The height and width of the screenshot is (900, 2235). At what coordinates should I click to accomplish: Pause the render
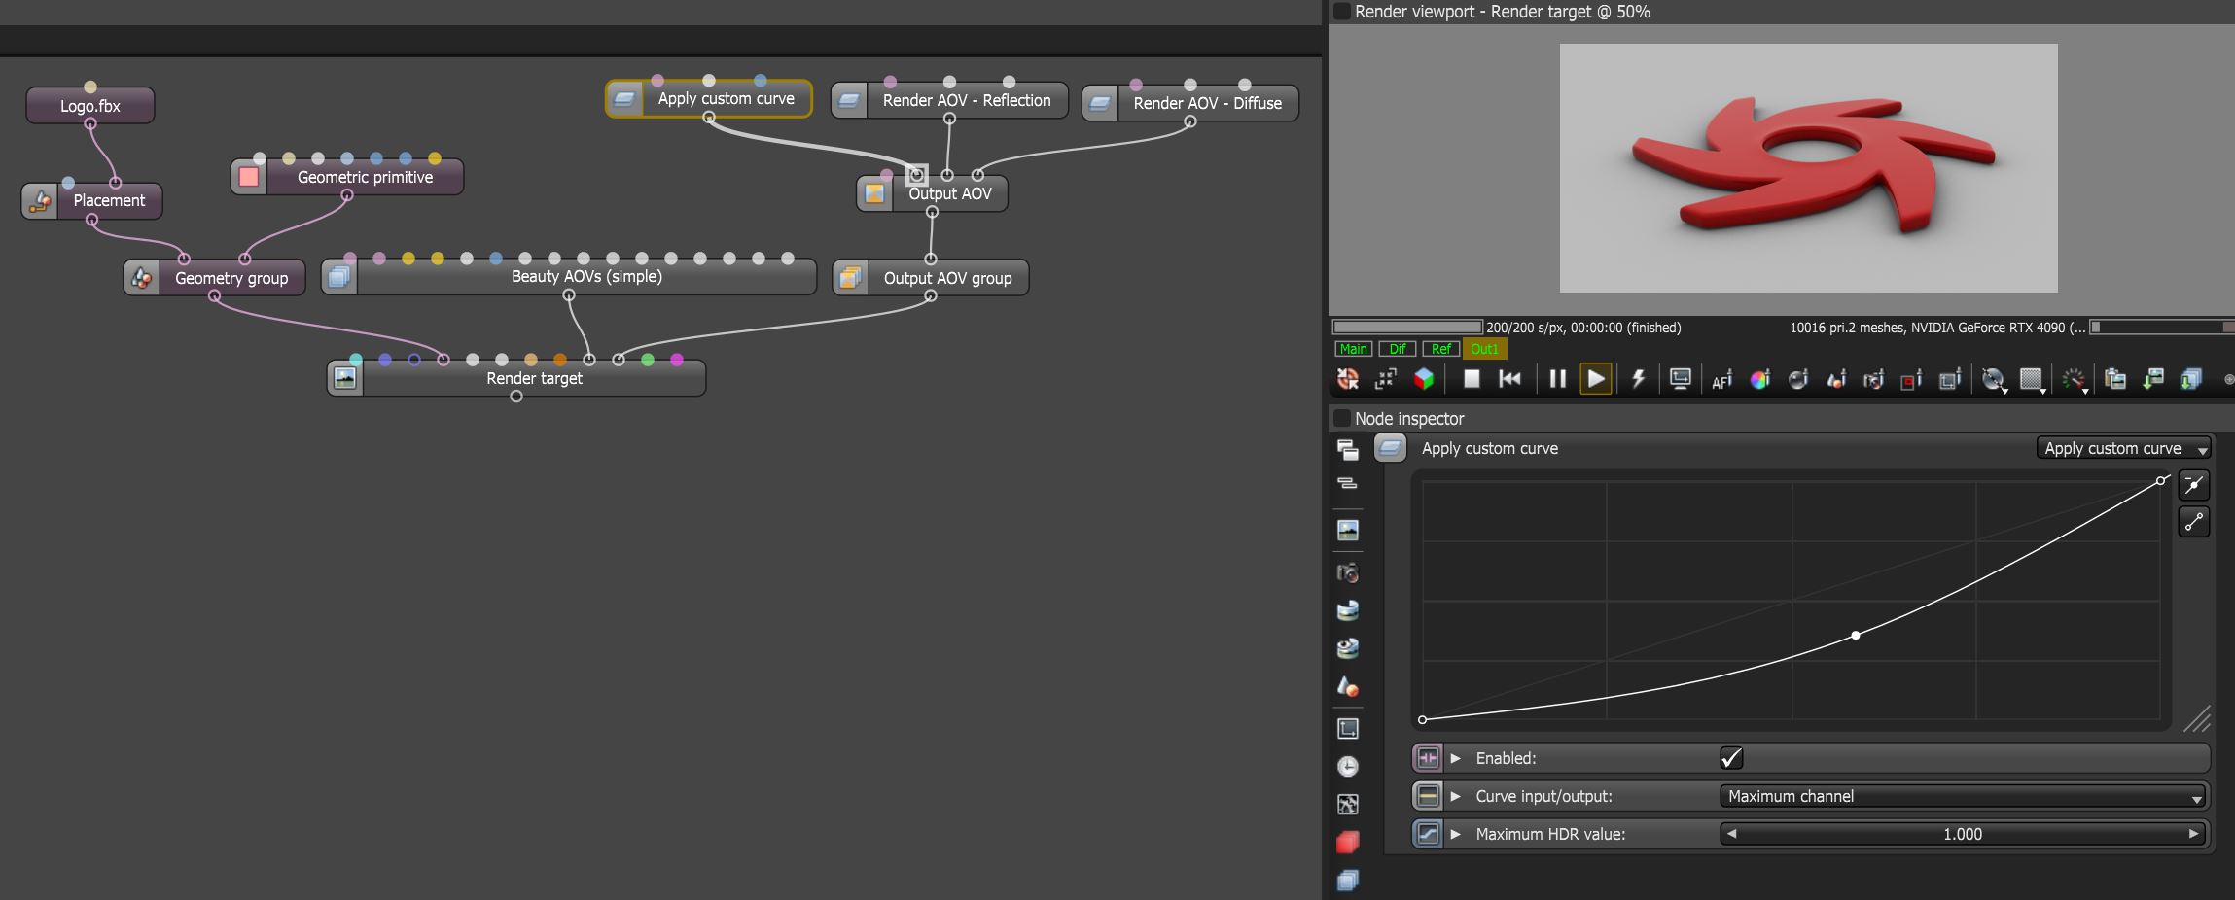[x=1557, y=379]
